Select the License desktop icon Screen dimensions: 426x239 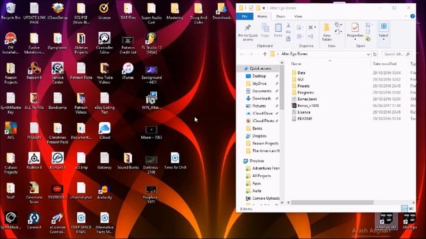[105, 11]
